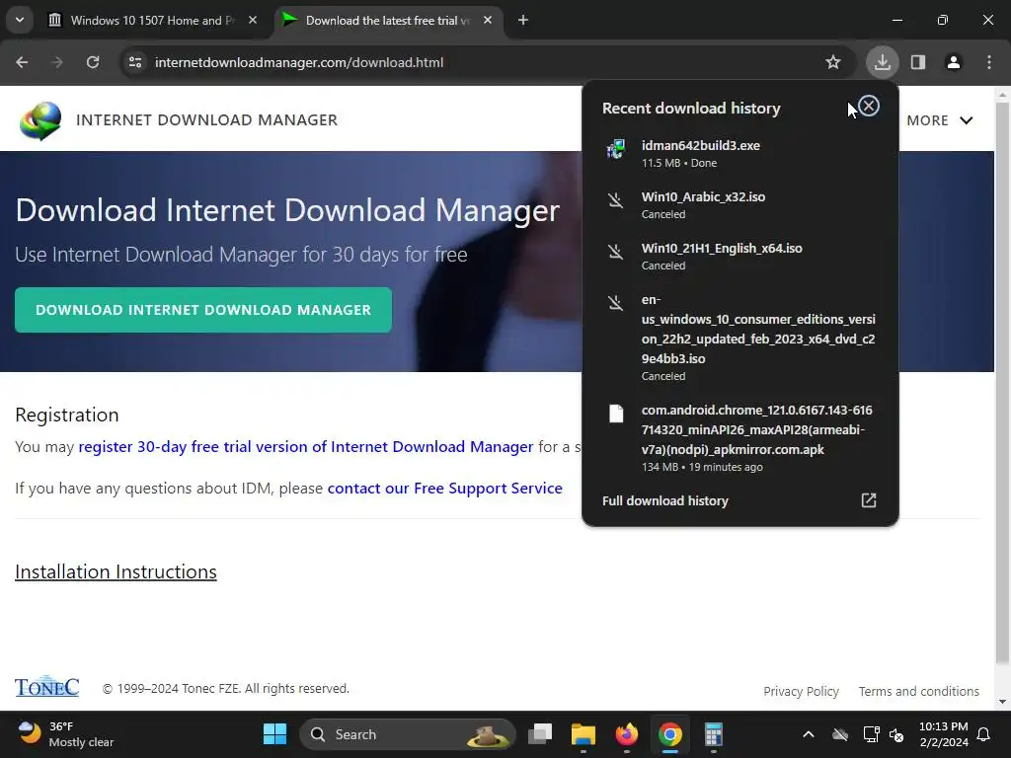Open the com.android.chrome apk download entry
This screenshot has height=758, width=1011.
(739, 438)
